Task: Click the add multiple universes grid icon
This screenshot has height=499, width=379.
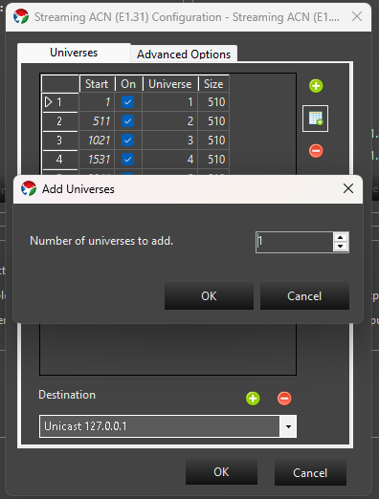Action: 315,119
